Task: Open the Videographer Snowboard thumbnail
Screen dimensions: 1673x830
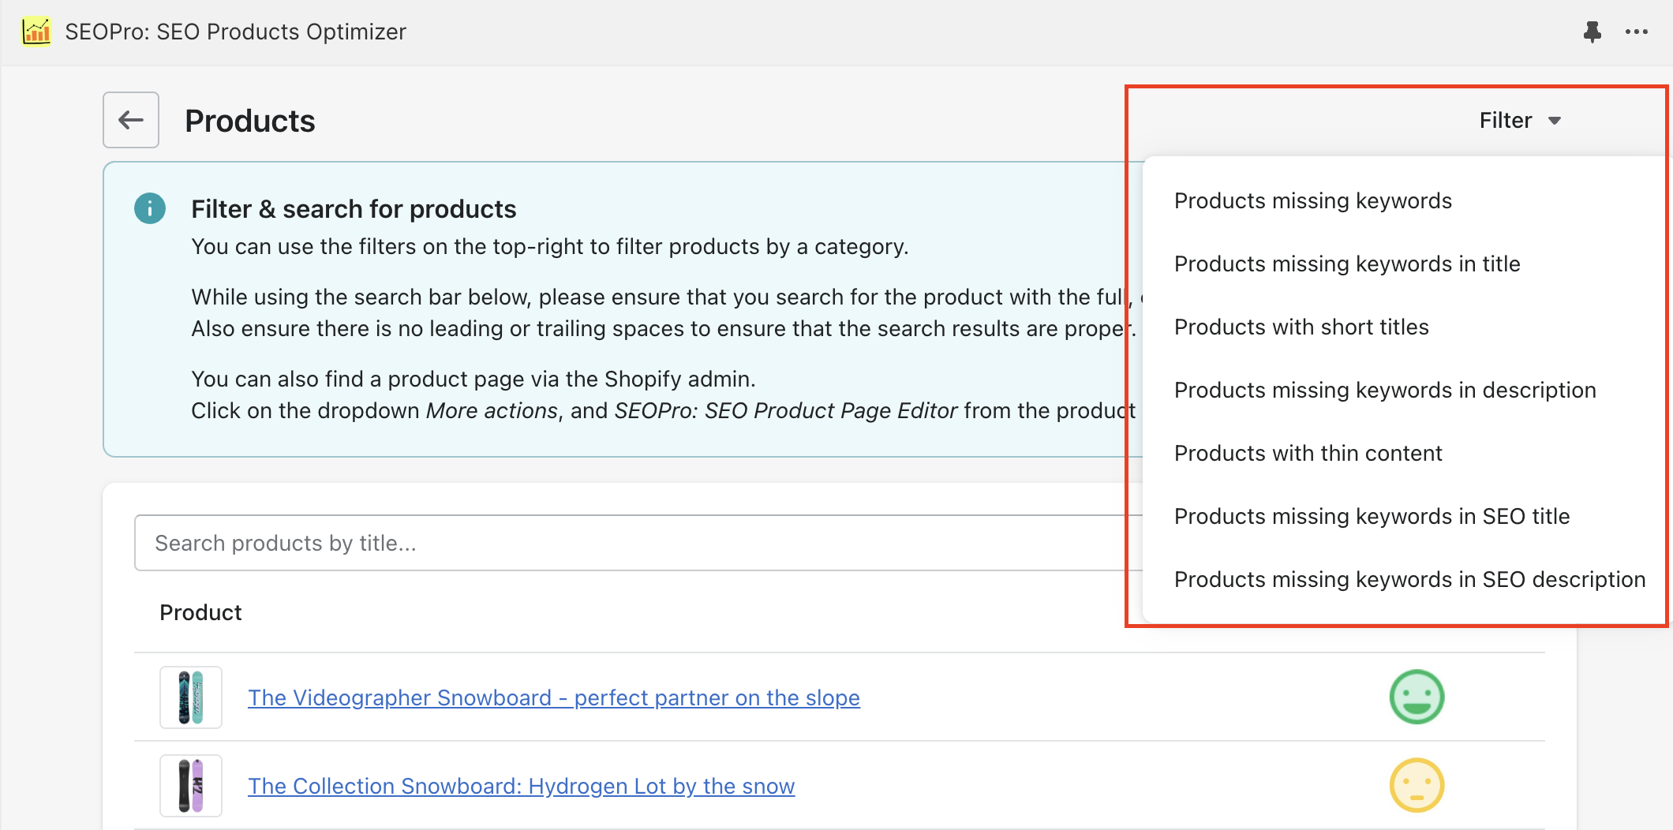Action: point(191,697)
